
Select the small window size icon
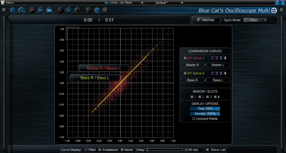point(61,10)
